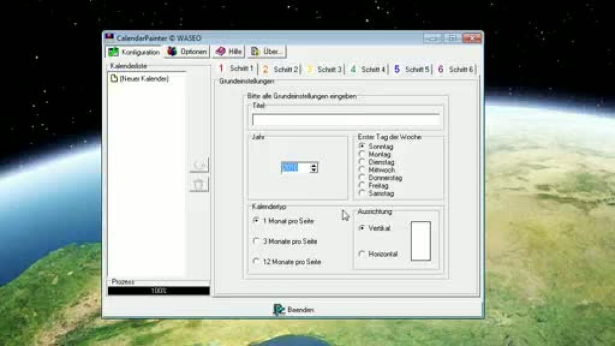Viewport: 615px width, 346px height.
Task: Choose 3 Monate pro Seite calendar type
Action: [x=256, y=242]
